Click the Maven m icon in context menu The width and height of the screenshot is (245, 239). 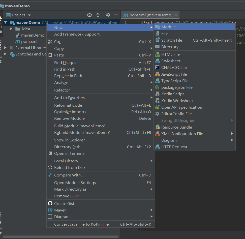(50, 210)
